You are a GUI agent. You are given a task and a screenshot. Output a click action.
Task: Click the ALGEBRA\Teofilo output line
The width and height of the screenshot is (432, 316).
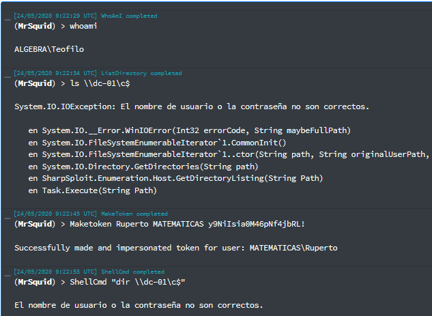49,49
